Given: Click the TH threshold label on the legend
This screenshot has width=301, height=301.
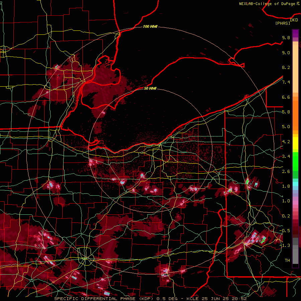Looking at the screenshot, I should click(287, 261).
